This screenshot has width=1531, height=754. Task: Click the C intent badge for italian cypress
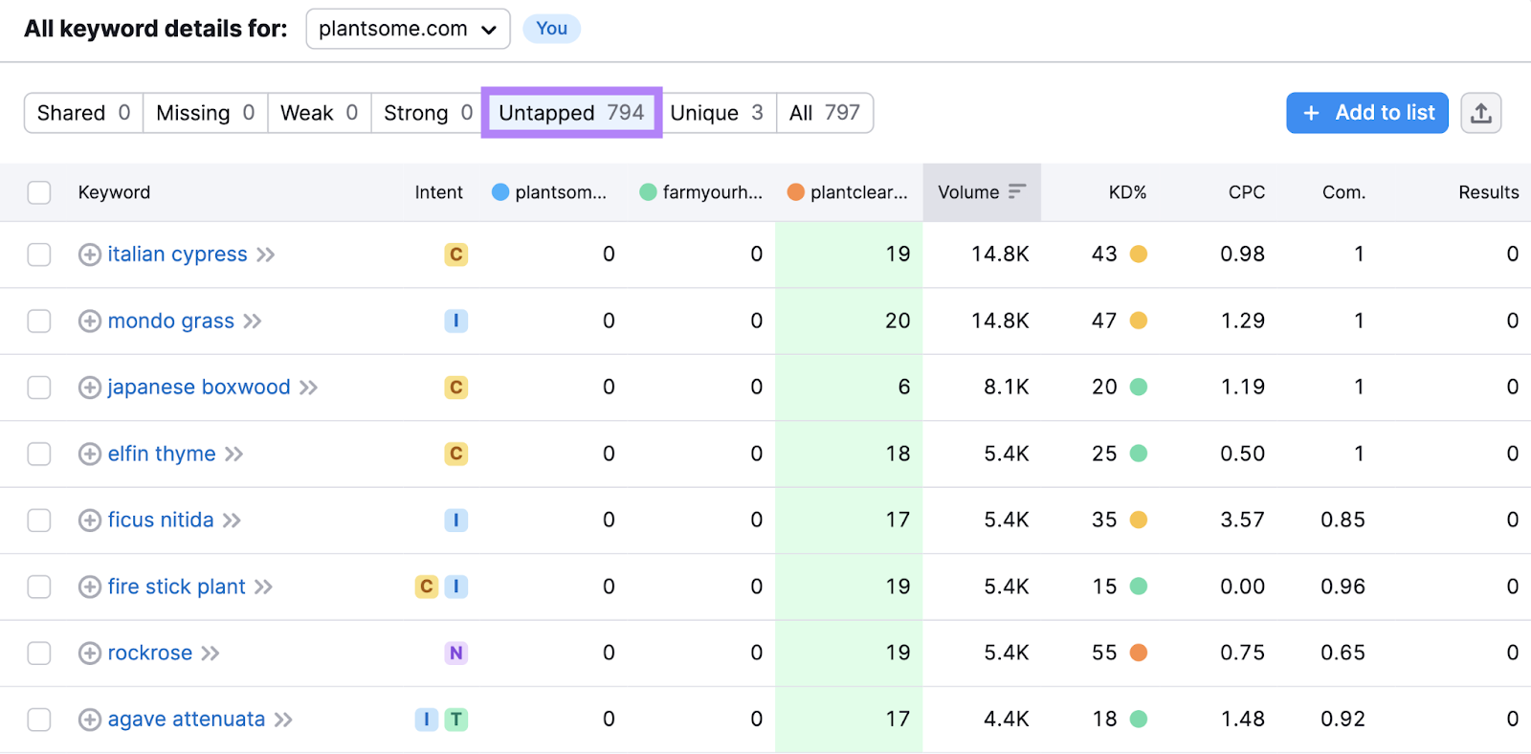(456, 255)
